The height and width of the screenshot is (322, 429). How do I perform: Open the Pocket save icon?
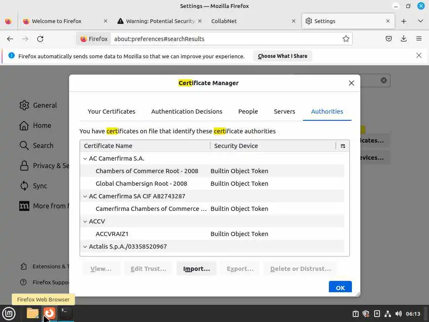[x=388, y=39]
